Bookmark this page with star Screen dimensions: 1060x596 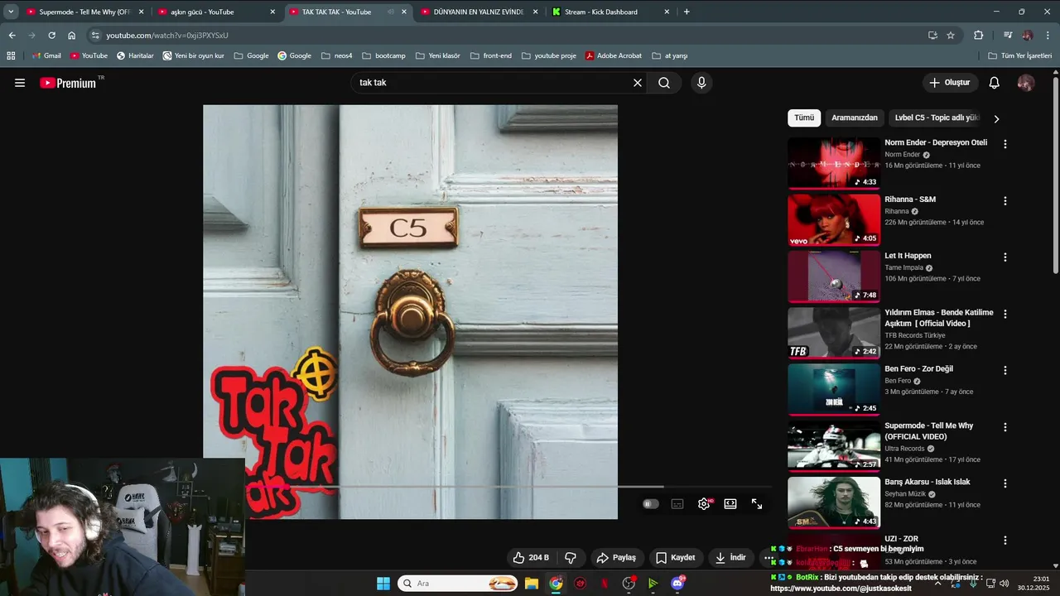pyautogui.click(x=951, y=36)
